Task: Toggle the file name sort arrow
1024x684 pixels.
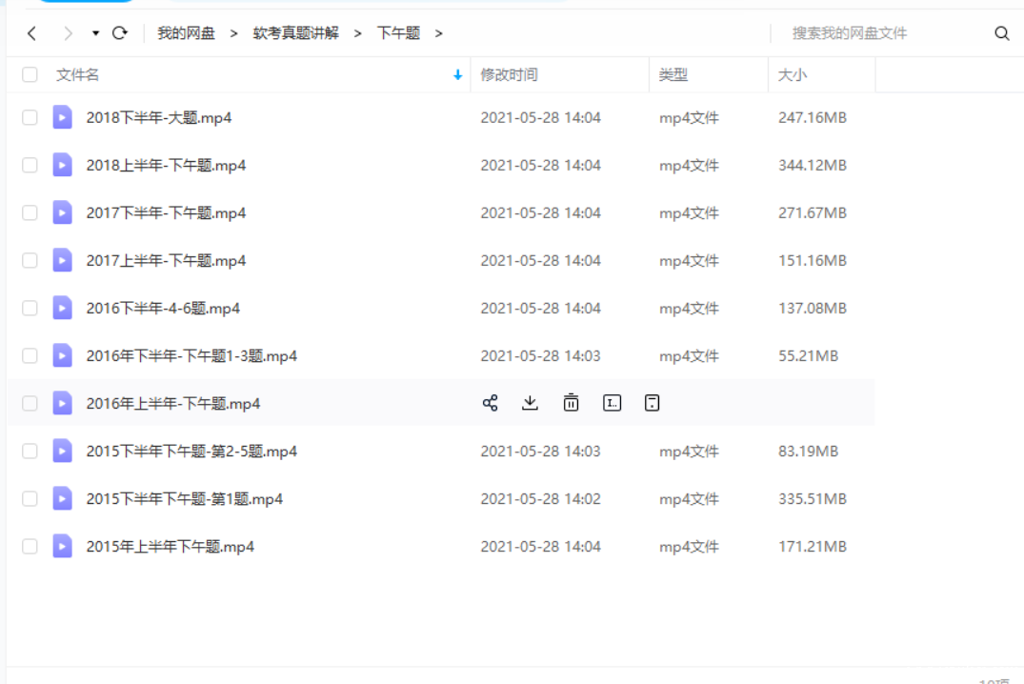Action: tap(458, 74)
